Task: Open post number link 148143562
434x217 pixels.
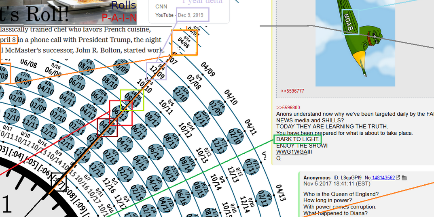Action: point(383,178)
